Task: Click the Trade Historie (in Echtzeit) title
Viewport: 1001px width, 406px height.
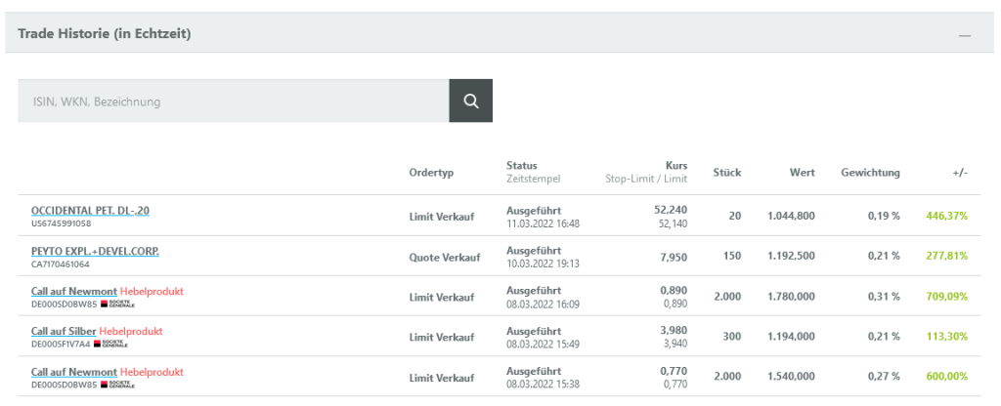Action: coord(104,34)
